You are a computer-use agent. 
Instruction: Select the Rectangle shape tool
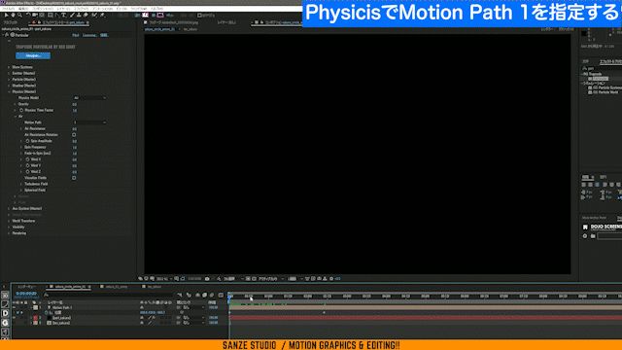(x=51, y=16)
